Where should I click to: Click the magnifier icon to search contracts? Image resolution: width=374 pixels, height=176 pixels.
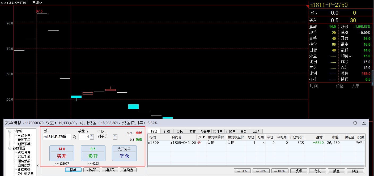74,137
